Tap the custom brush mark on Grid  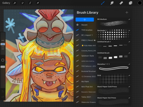coord(129,75)
